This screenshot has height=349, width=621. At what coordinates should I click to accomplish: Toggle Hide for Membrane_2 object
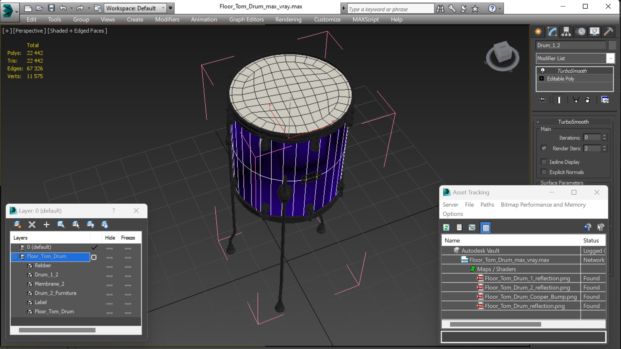[110, 285]
